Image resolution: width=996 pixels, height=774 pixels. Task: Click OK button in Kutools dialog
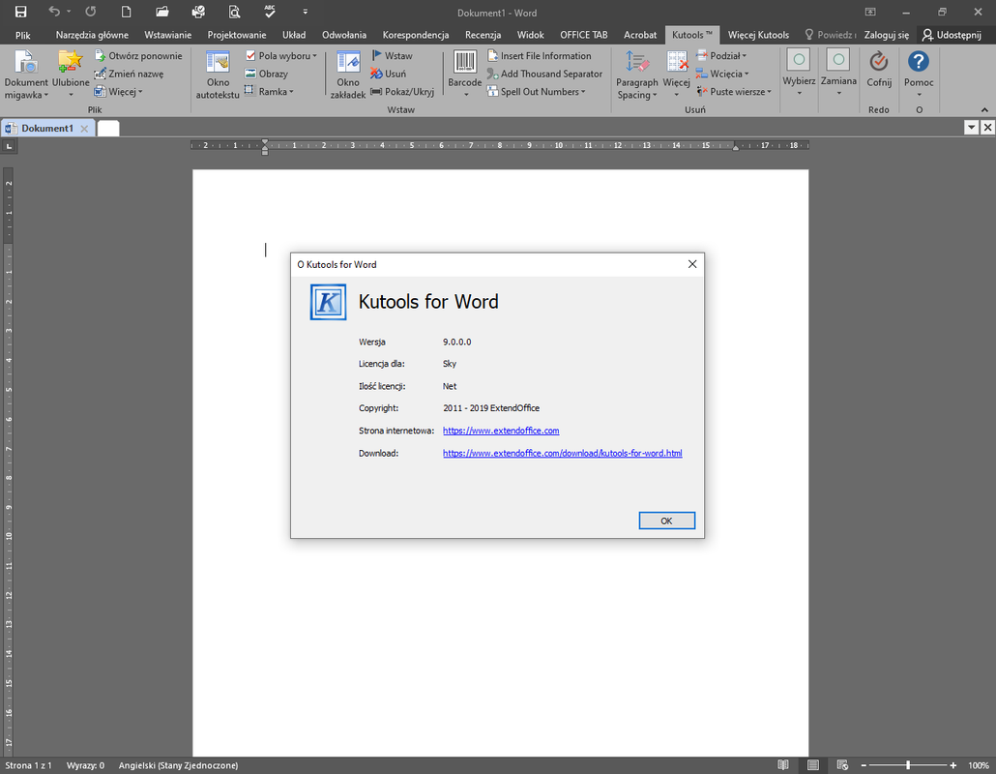[x=666, y=521]
